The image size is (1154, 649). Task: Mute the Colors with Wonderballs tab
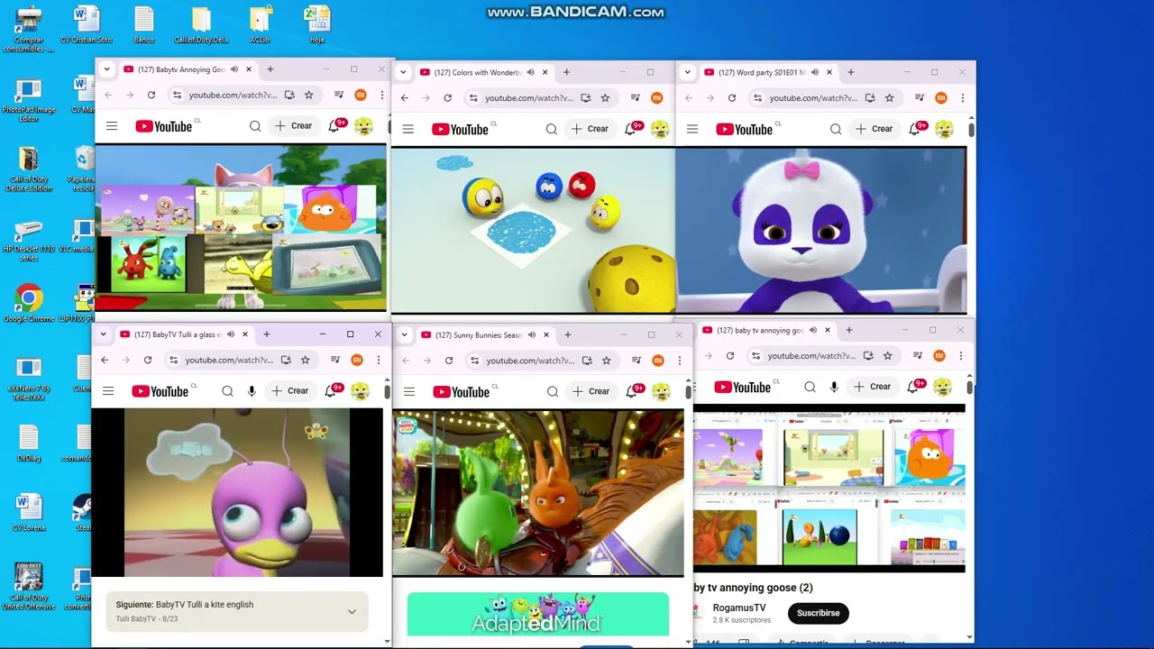point(530,72)
